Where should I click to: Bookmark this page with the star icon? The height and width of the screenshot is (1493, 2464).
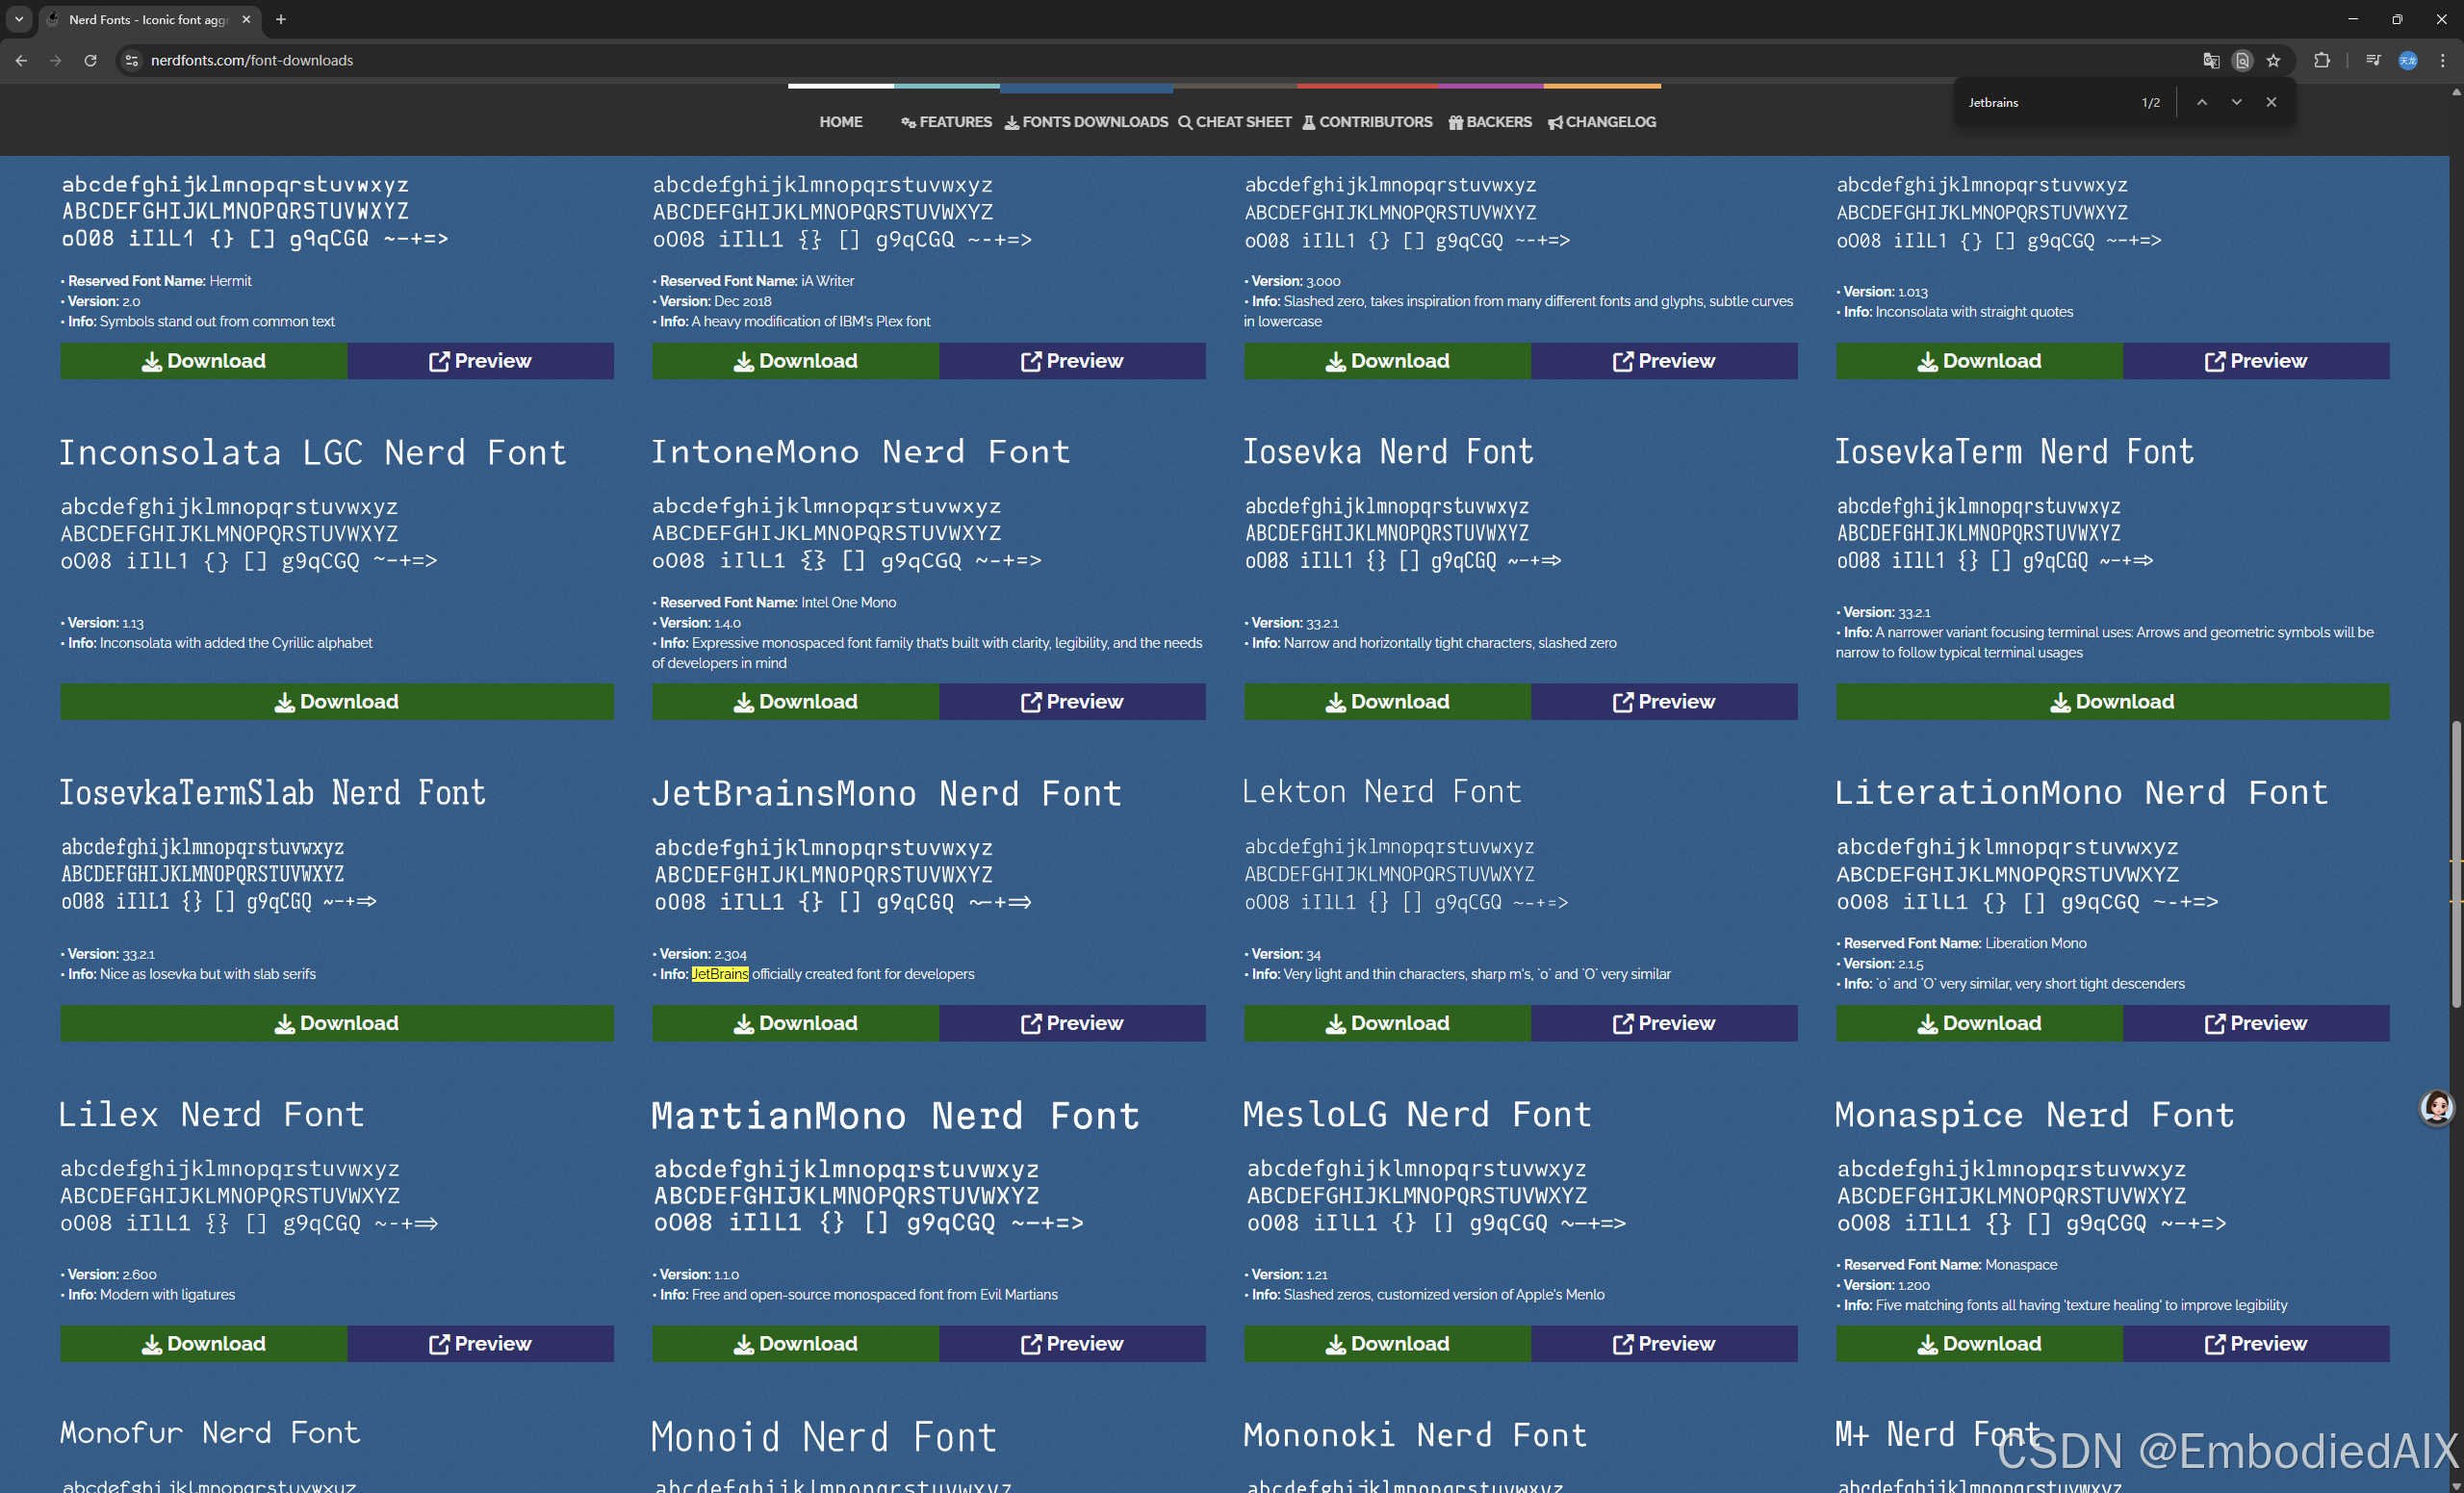pyautogui.click(x=2273, y=60)
